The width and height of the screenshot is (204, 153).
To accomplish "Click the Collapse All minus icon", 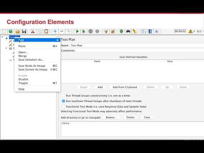I will (x=62, y=31).
